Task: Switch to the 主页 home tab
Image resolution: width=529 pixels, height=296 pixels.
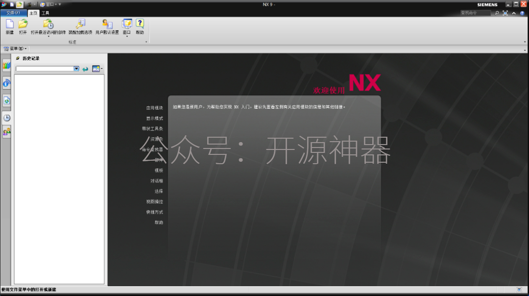Action: pyautogui.click(x=33, y=13)
